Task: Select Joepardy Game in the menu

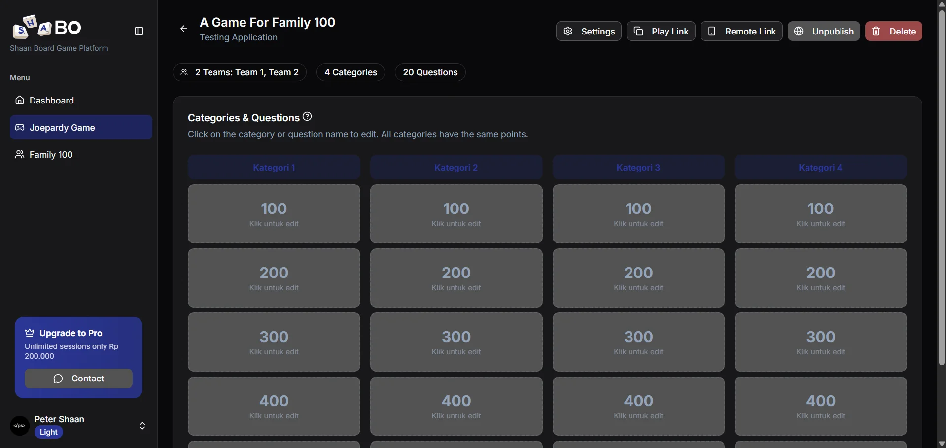Action: tap(81, 128)
